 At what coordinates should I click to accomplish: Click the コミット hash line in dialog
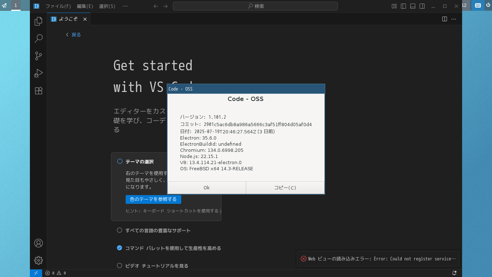246,124
